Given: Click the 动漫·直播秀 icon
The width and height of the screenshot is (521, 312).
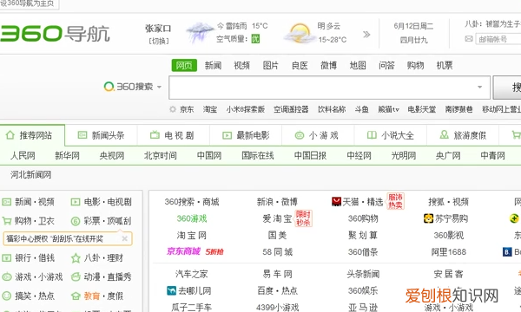Looking at the screenshot, I should pyautogui.click(x=76, y=276).
